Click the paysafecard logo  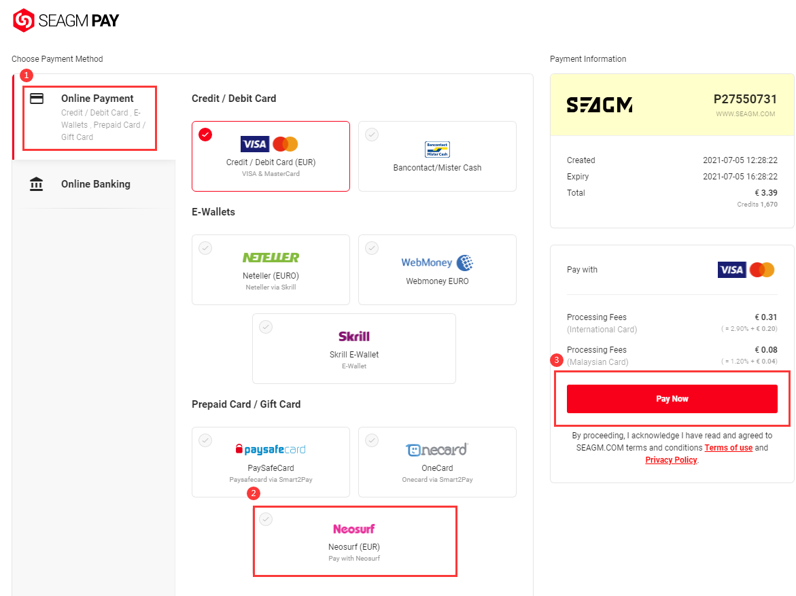tap(271, 449)
